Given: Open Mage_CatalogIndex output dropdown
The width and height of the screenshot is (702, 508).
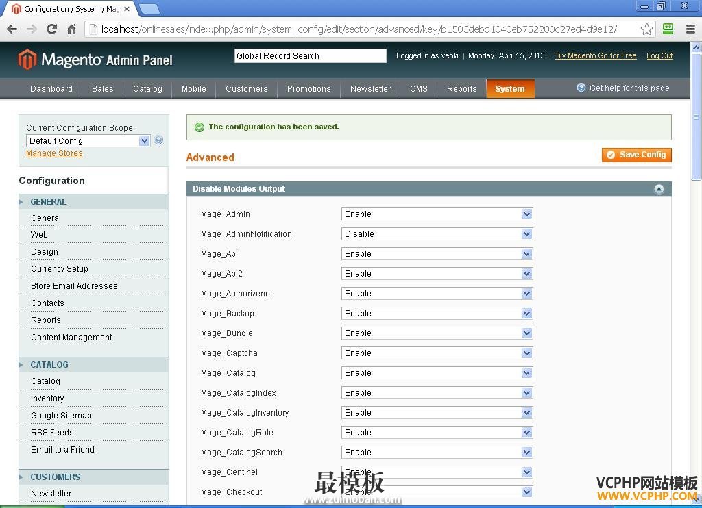Looking at the screenshot, I should click(x=437, y=392).
